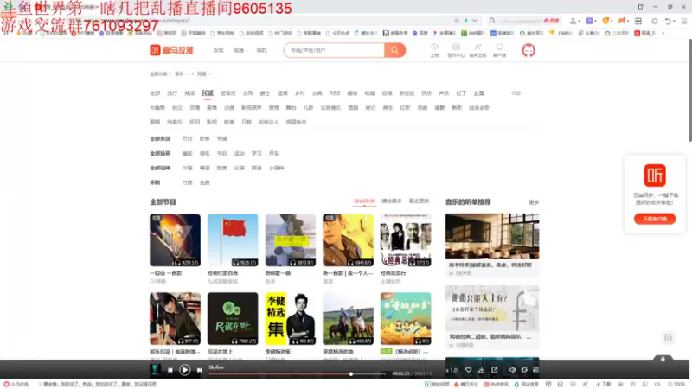
Task: Open the 客户端 client icon in header
Action: tap(499, 50)
